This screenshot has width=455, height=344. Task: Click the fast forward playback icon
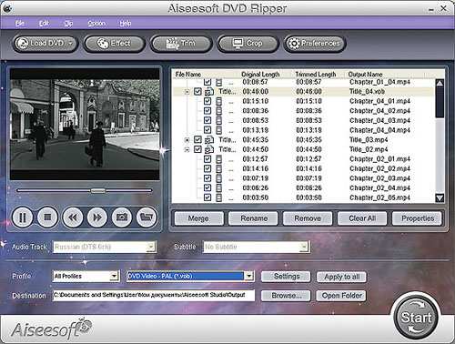(97, 218)
